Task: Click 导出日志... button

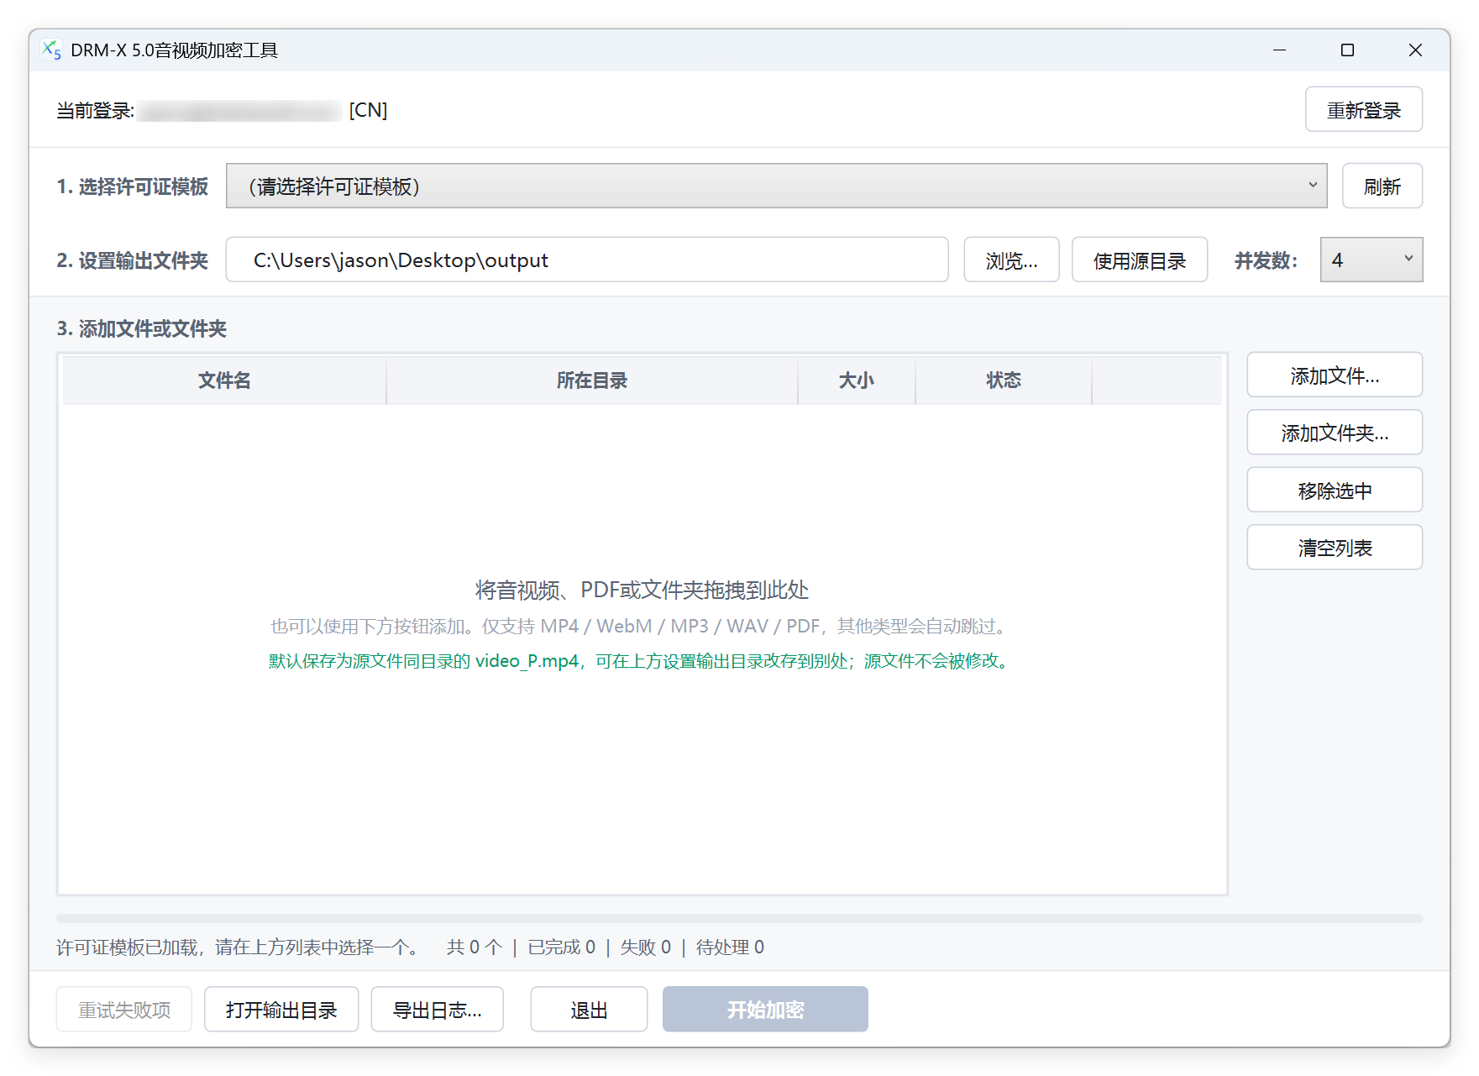Action: (437, 1009)
